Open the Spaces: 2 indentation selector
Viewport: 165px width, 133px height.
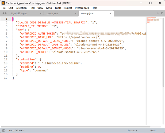click(x=132, y=131)
